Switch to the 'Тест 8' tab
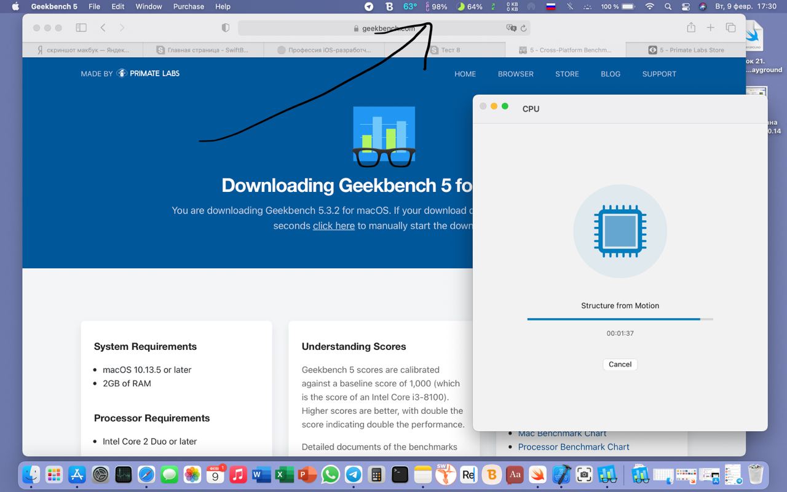Viewport: 787px width, 492px height. point(445,50)
